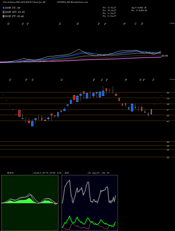Click the last blue candle on the right
This screenshot has width=175, height=231.
pos(151,112)
